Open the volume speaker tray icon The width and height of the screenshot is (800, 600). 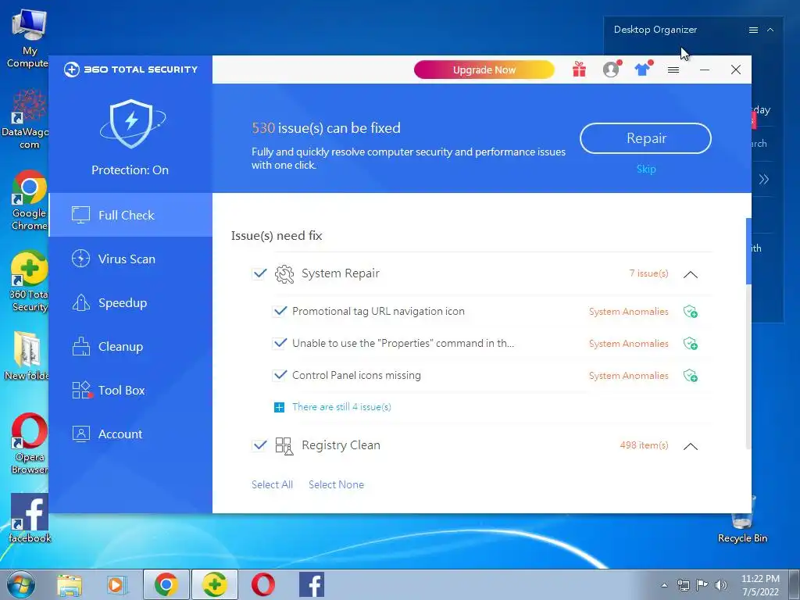click(x=721, y=585)
